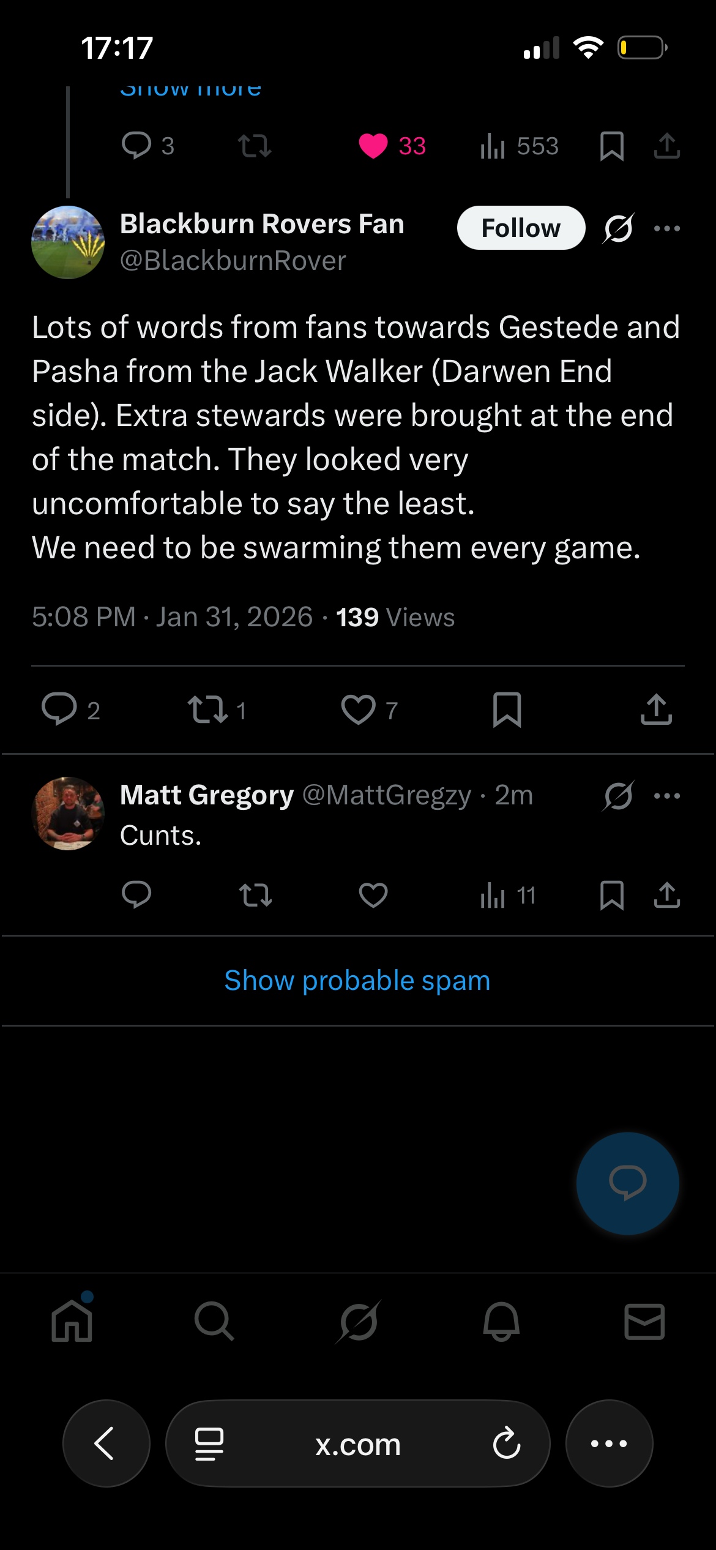
Task: Unlike the post with 33 likes
Action: coord(373,146)
